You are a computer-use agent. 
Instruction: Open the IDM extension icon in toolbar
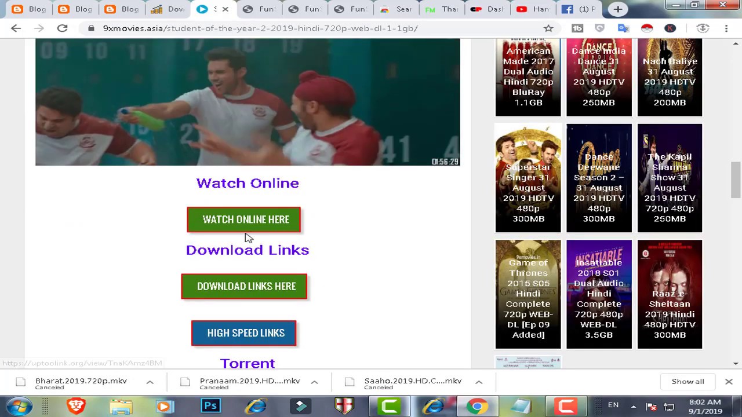[577, 28]
